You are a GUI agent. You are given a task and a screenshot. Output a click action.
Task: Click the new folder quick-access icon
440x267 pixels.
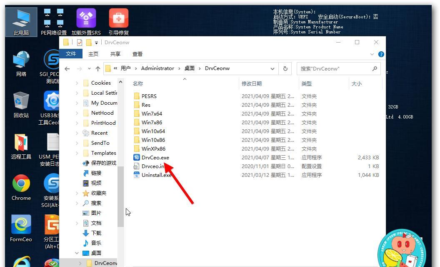coord(89,43)
